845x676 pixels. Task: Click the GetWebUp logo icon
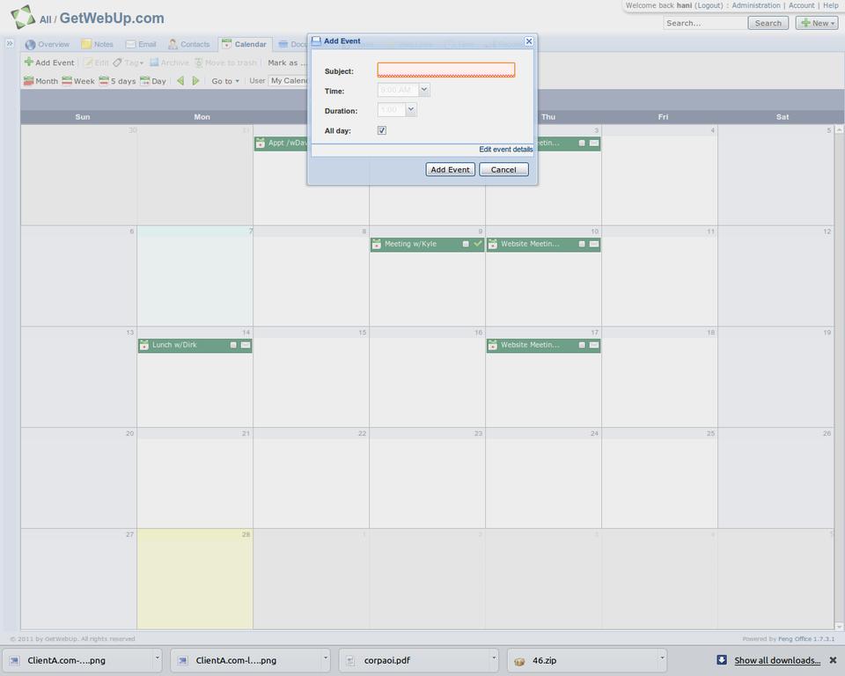[23, 17]
